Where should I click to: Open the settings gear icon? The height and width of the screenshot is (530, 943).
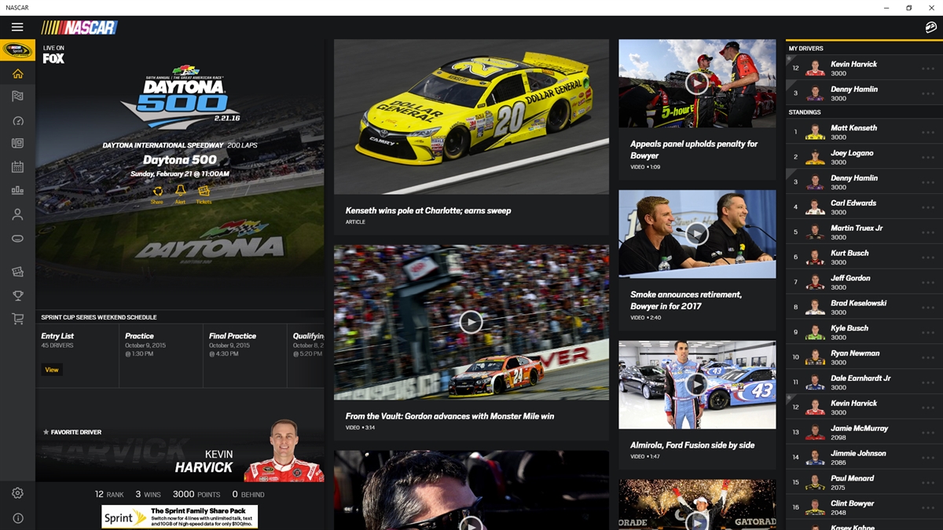[17, 493]
